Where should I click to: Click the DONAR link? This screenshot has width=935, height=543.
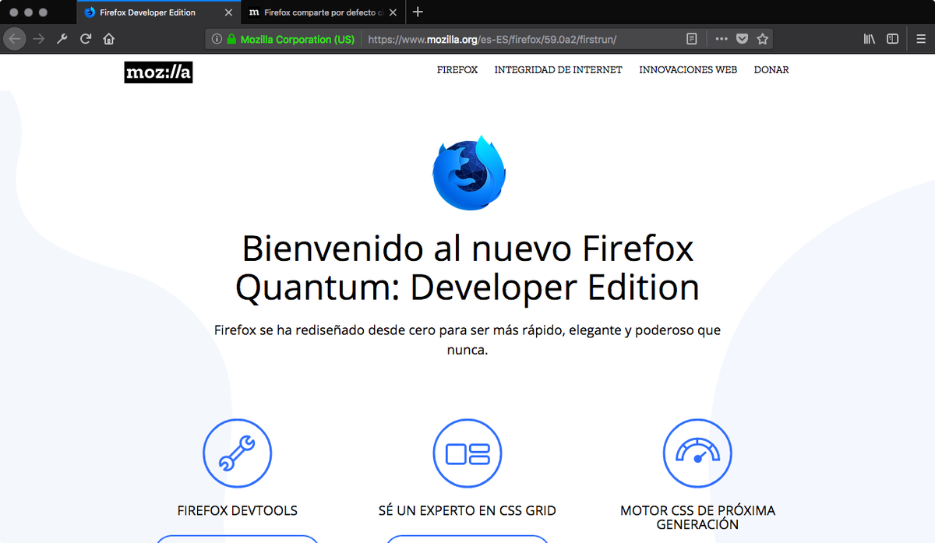(x=771, y=70)
